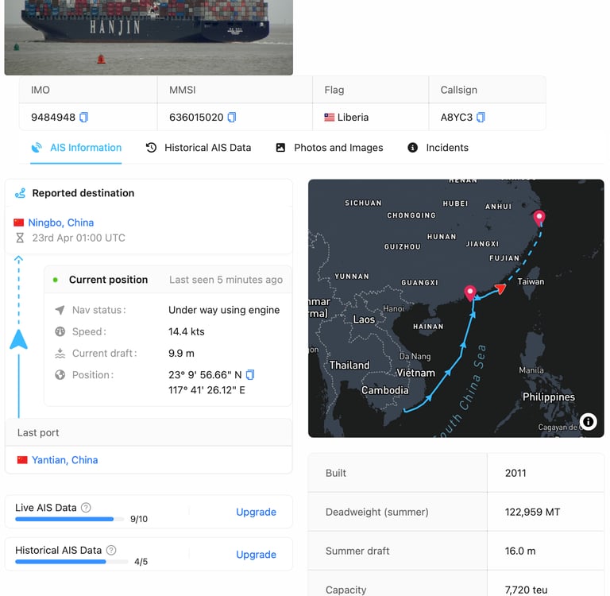The width and height of the screenshot is (610, 596).
Task: Click the last port pin on the map
Action: point(470,292)
